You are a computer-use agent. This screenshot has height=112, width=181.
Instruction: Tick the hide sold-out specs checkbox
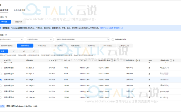click(113, 39)
